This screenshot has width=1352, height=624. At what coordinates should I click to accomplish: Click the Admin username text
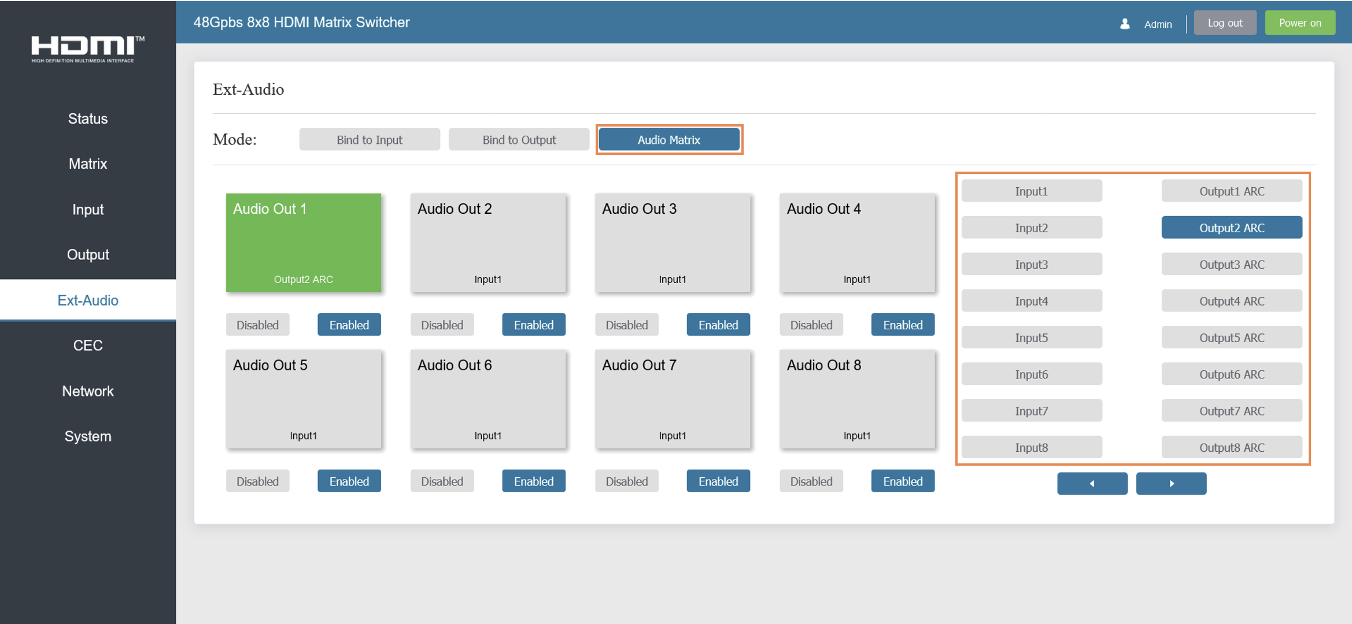click(x=1158, y=24)
